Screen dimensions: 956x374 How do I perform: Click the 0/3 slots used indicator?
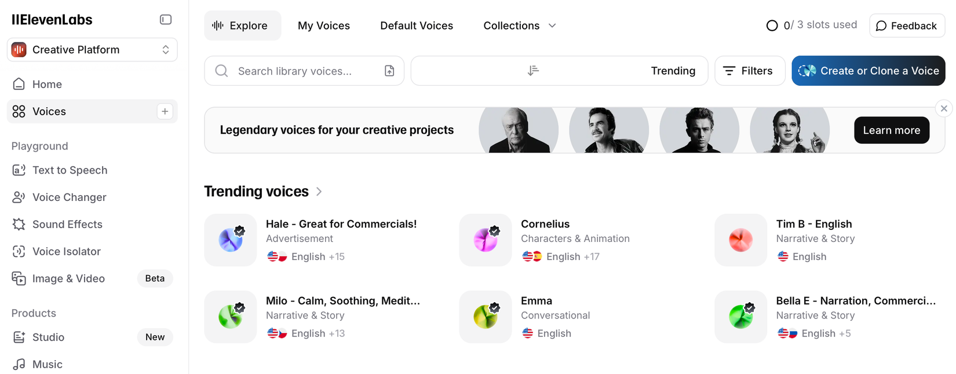point(811,25)
